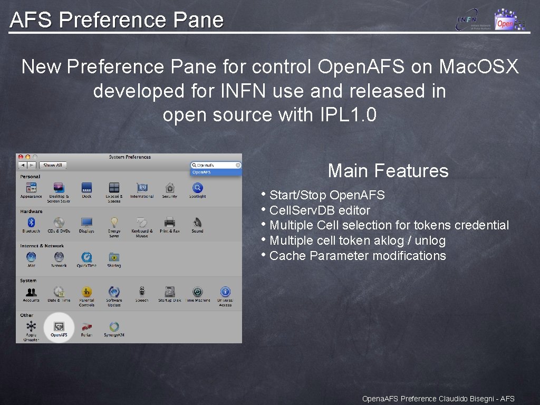Open the SynergyKM preference pane
The height and width of the screenshot is (405, 540).
(114, 329)
